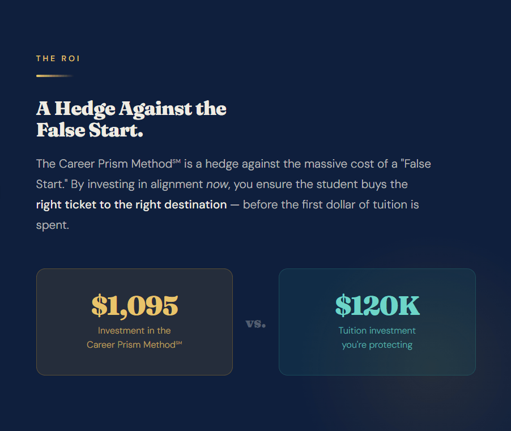Click "The Career Prism Method" in the paragraph
Viewport: 511px width, 431px height.
point(104,164)
